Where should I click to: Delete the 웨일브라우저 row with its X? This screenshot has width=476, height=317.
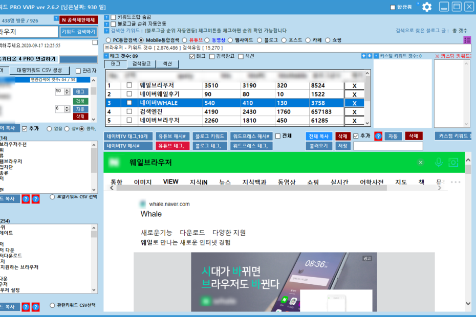(354, 86)
